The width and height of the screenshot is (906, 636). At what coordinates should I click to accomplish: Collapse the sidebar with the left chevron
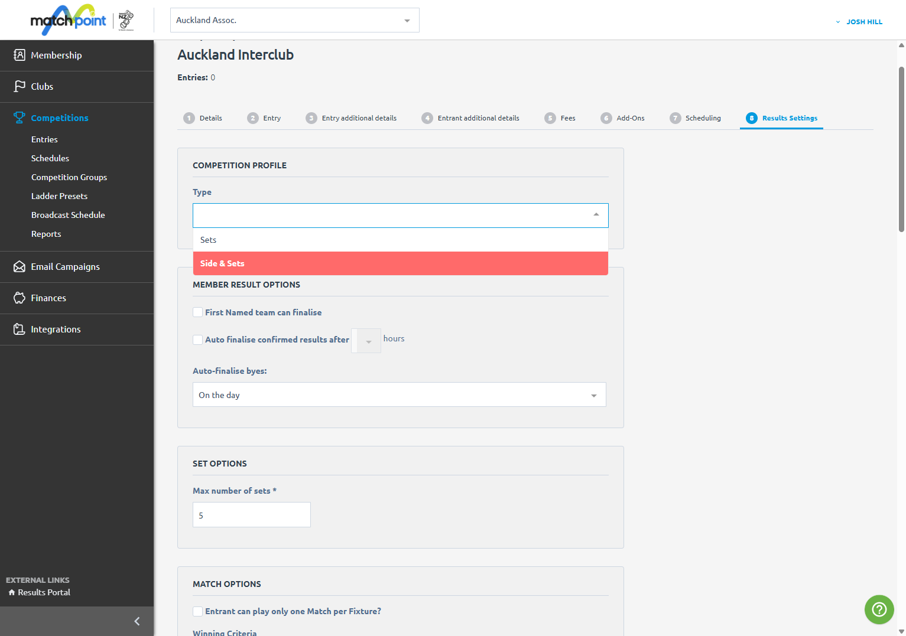coord(137,621)
